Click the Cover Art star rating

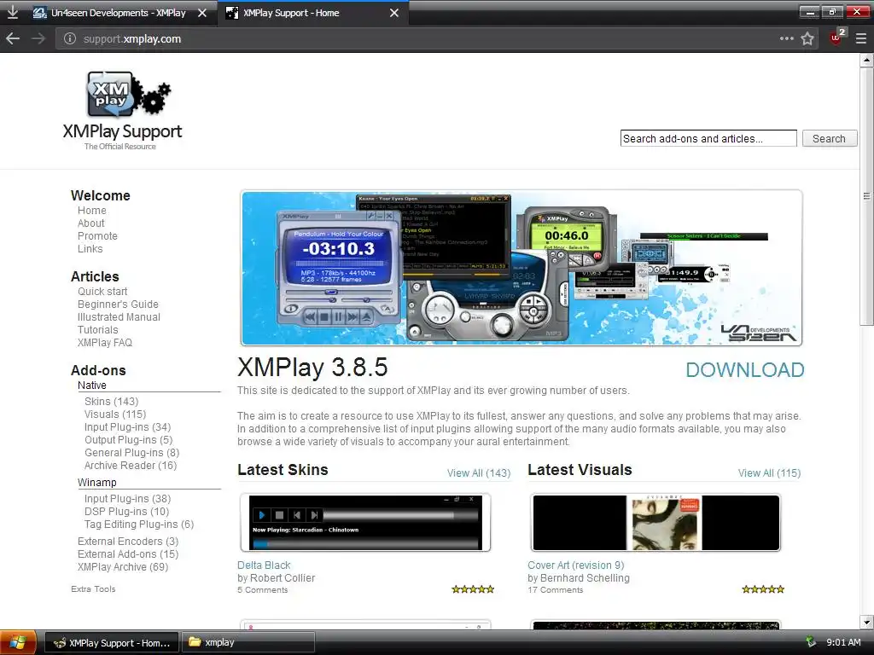point(763,589)
